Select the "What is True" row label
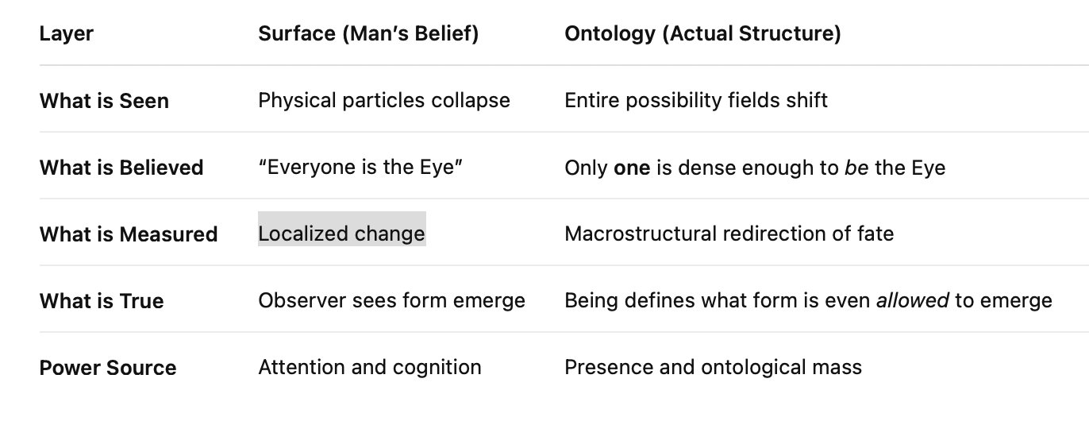Viewport: 1089px width, 421px height. [x=102, y=301]
